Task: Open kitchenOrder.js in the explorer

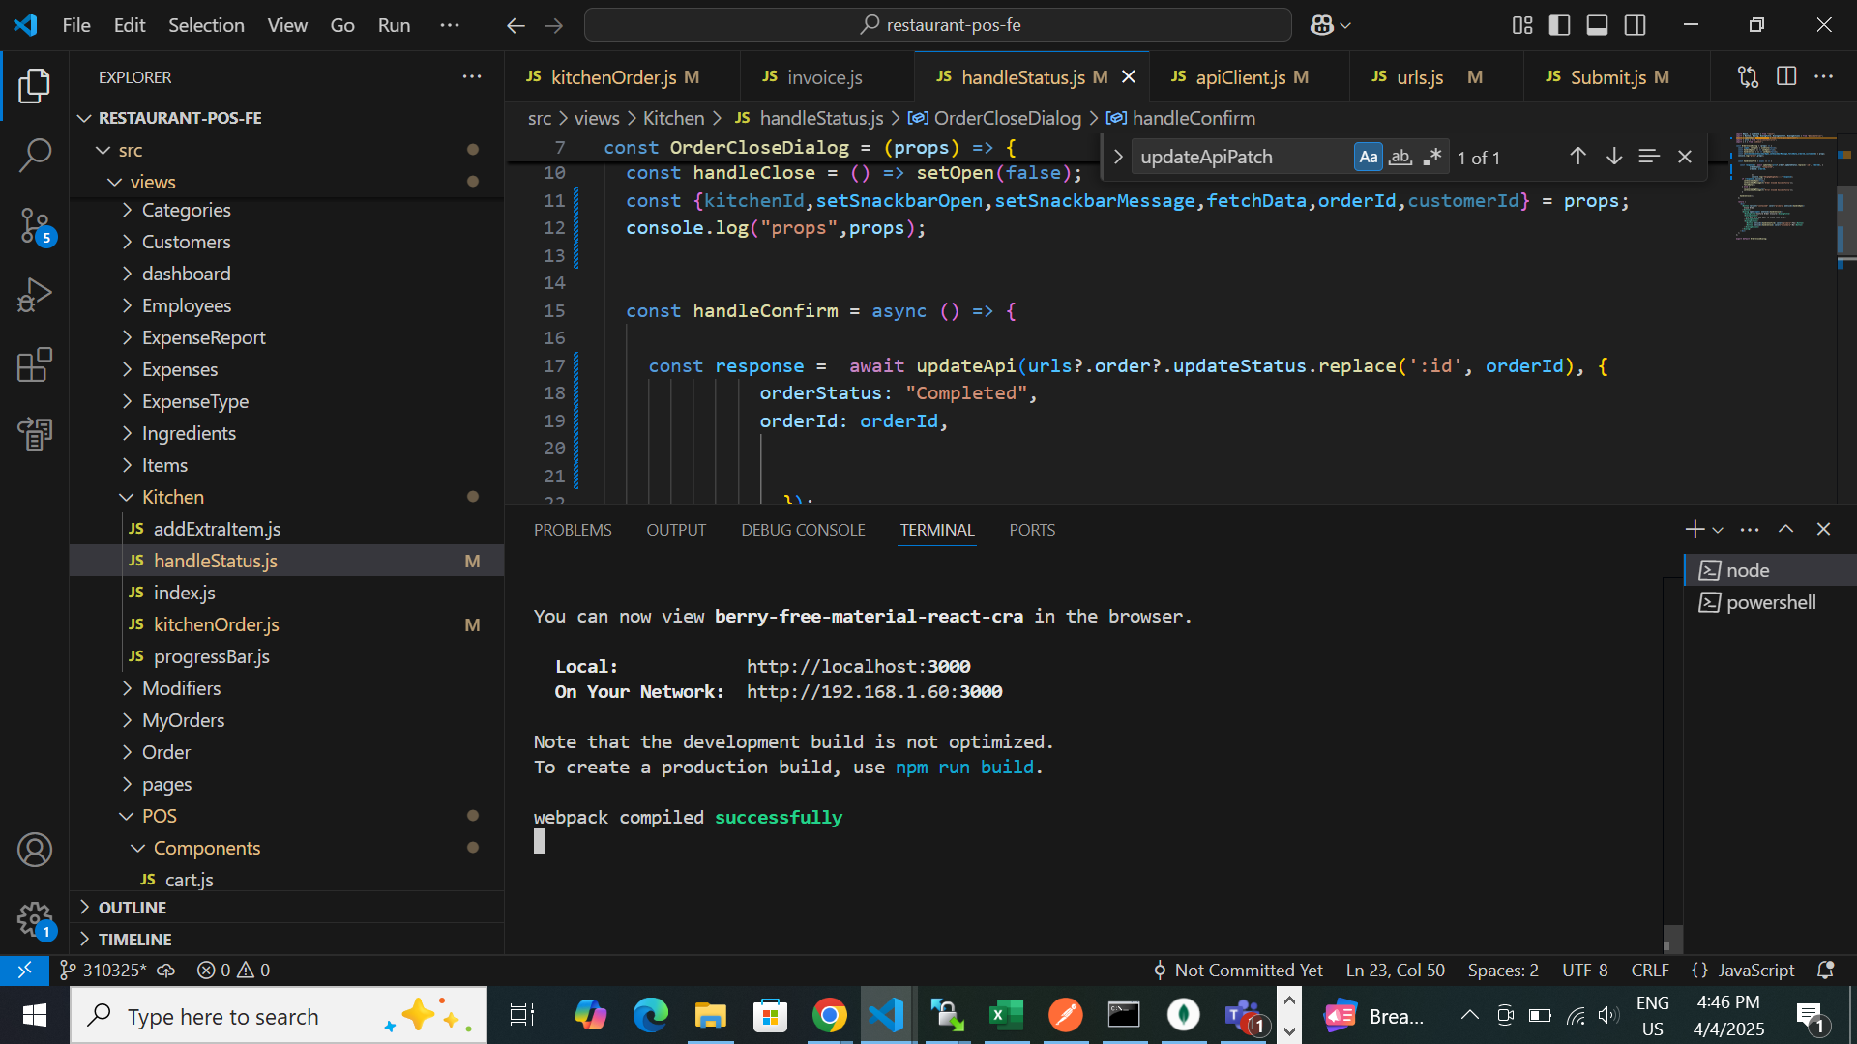Action: coord(216,624)
